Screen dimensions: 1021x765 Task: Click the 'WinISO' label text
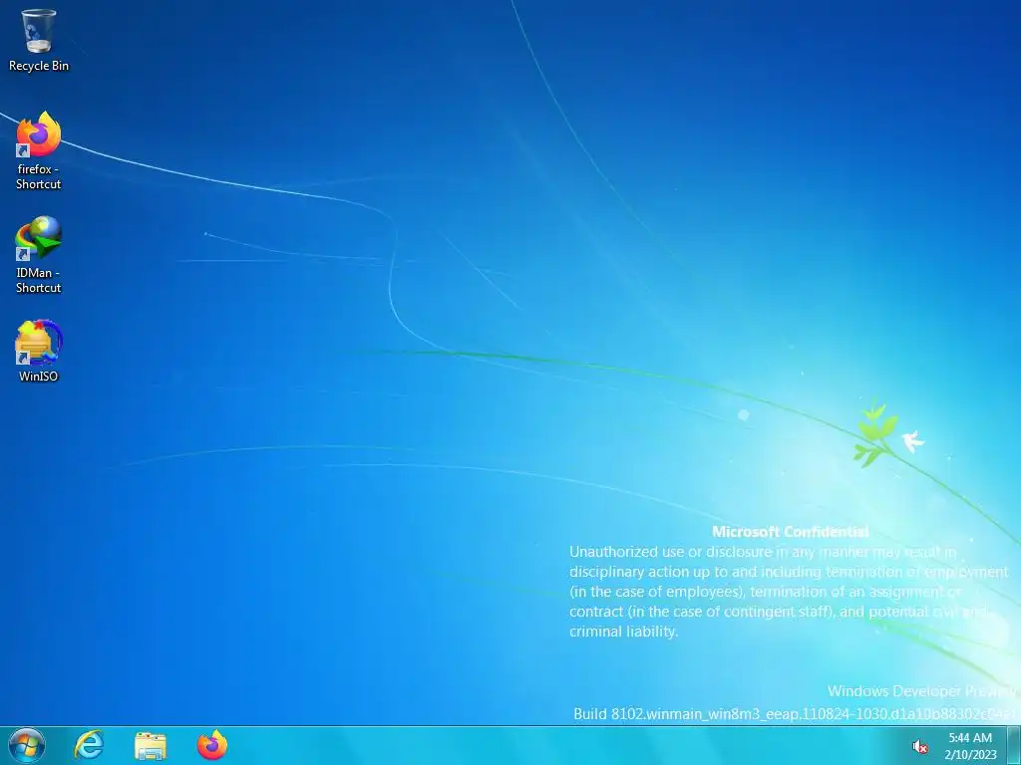39,376
